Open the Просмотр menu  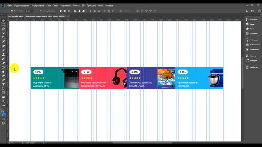[x=91, y=5]
